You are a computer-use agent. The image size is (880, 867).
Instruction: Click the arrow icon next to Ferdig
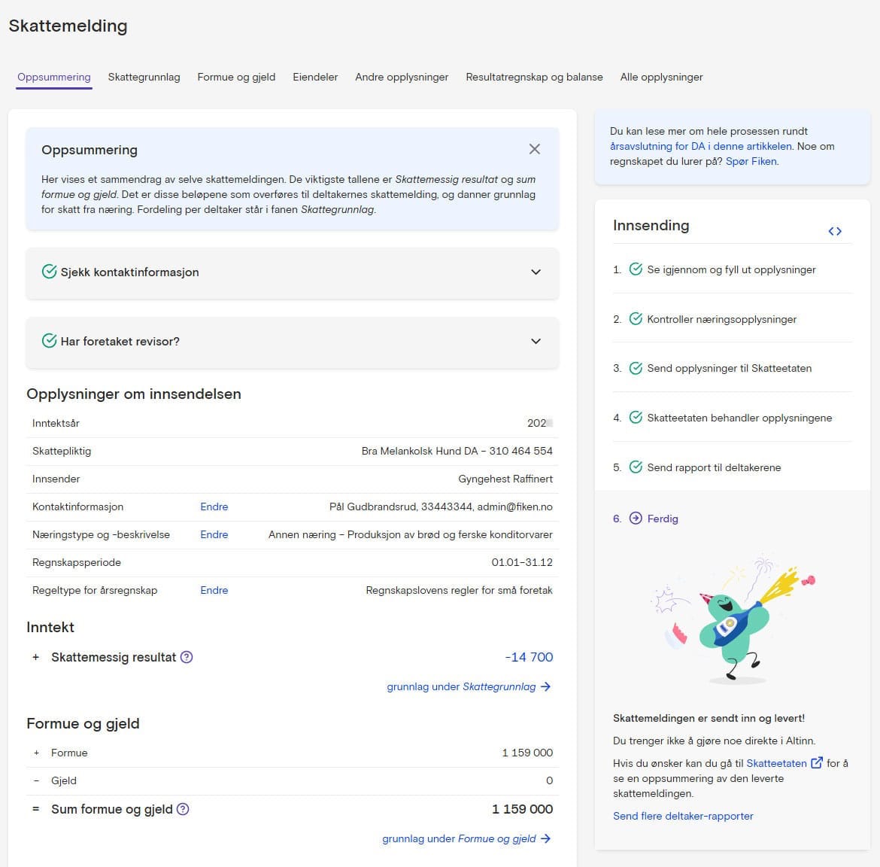(x=636, y=519)
